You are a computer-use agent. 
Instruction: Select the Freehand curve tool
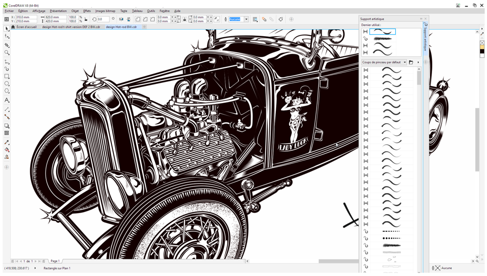[x=7, y=62]
